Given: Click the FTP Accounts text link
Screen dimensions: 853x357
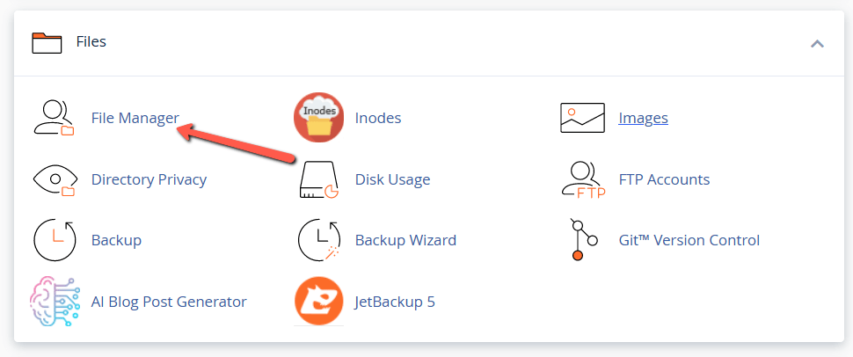Looking at the screenshot, I should point(664,179).
